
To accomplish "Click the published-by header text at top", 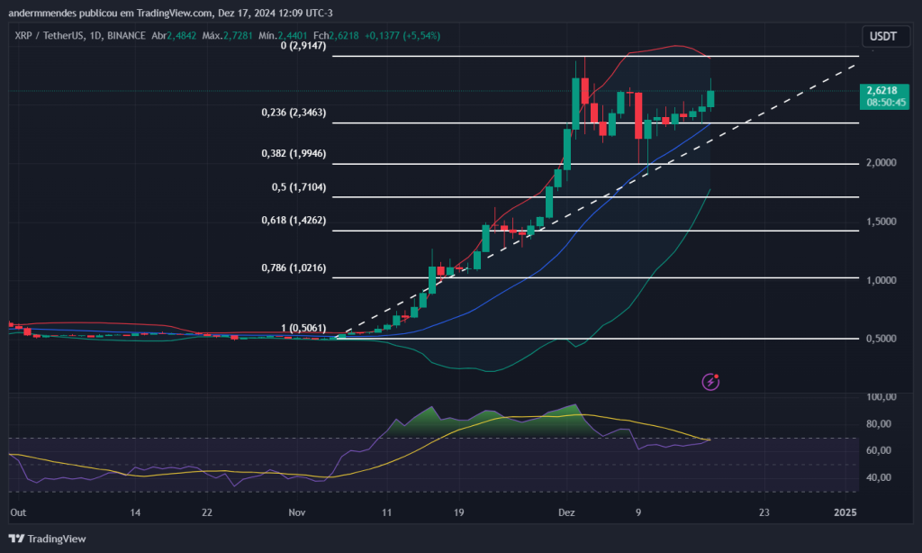I will point(170,13).
